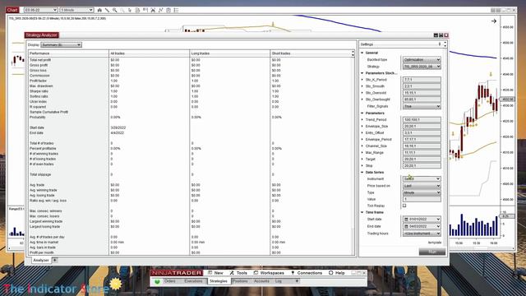The image size is (526, 296).
Task: Switch to the Log tab
Action: point(279,281)
